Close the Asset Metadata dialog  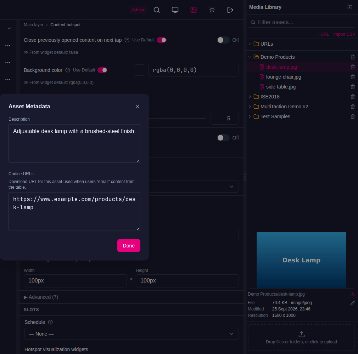[138, 107]
